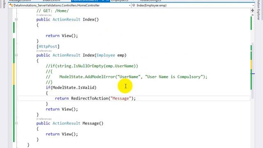This screenshot has width=263, height=148.
Task: Switch to the Employee.cs tab
Action: point(120,1)
